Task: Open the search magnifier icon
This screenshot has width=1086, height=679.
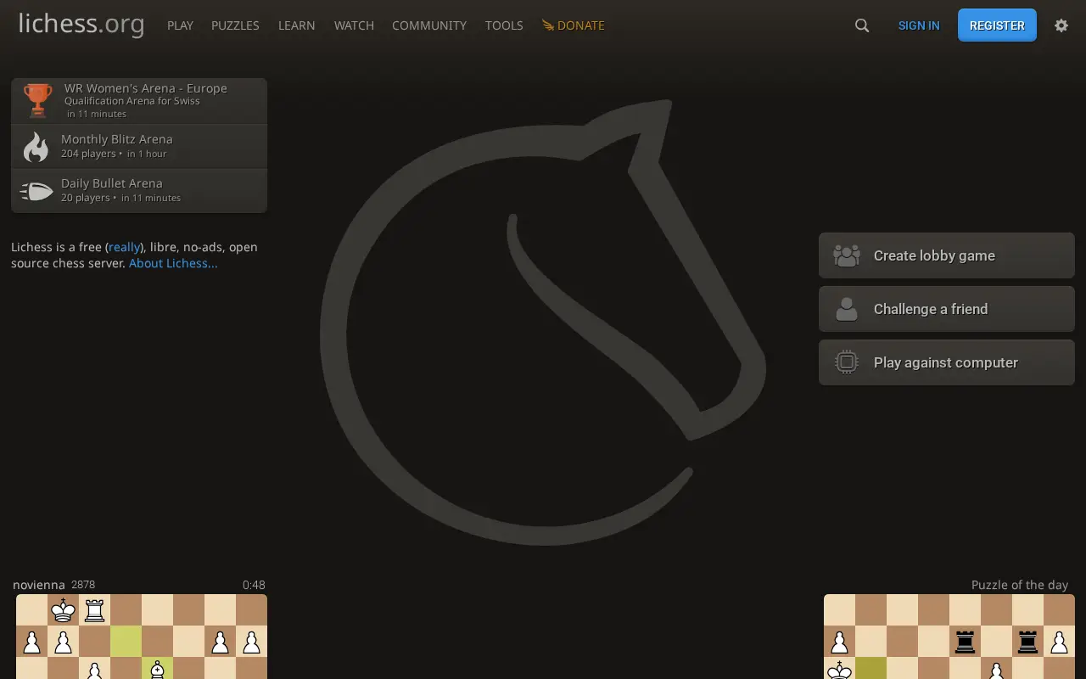Action: pyautogui.click(x=862, y=25)
